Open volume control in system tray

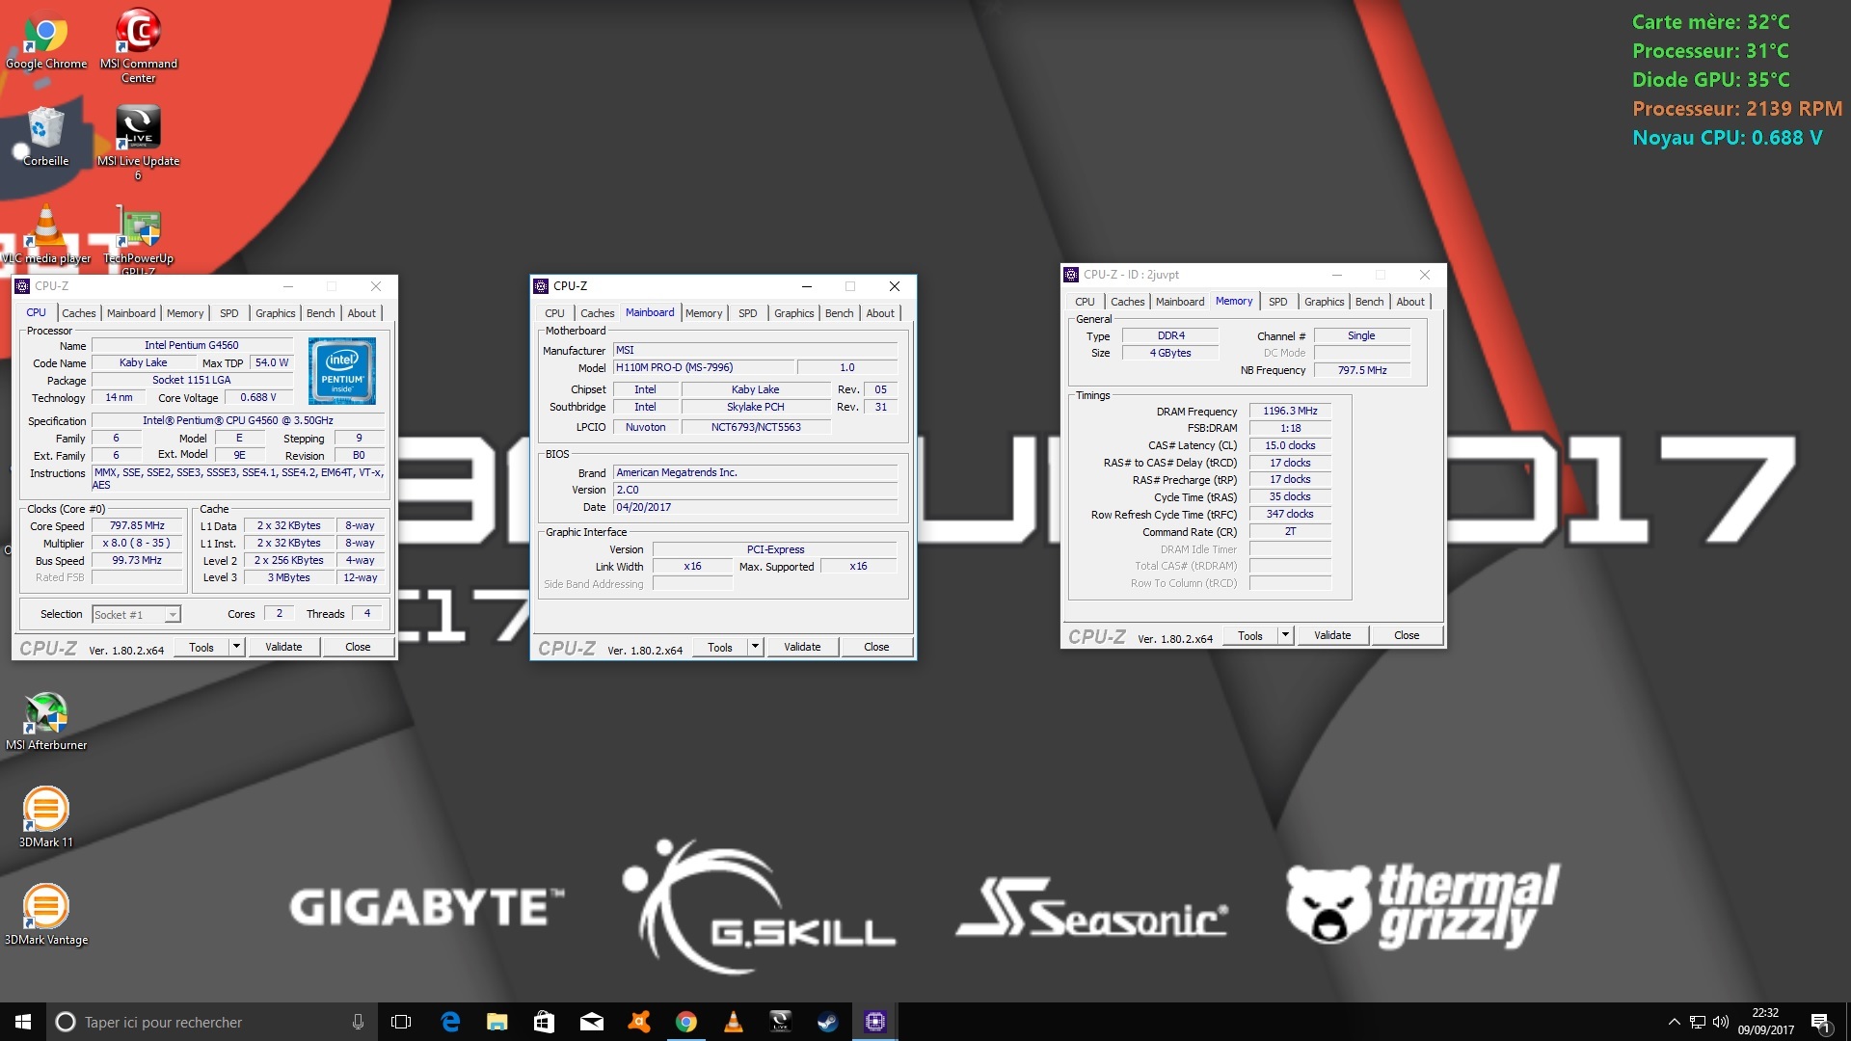(1721, 1022)
